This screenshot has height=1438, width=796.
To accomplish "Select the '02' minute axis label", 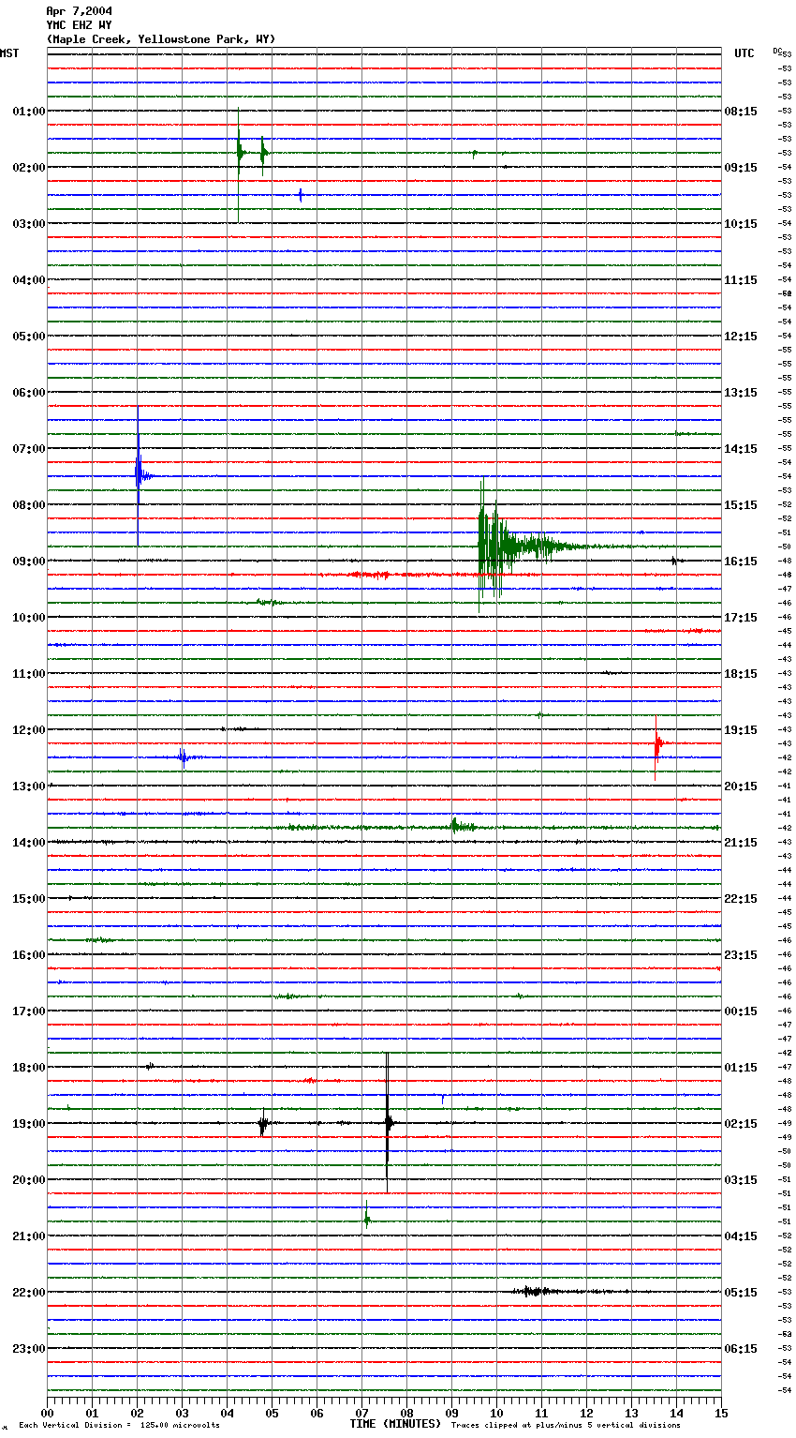I will (137, 1412).
